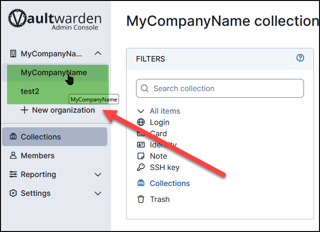Select the test2 organization
This screenshot has width=320, height=232.
point(30,91)
